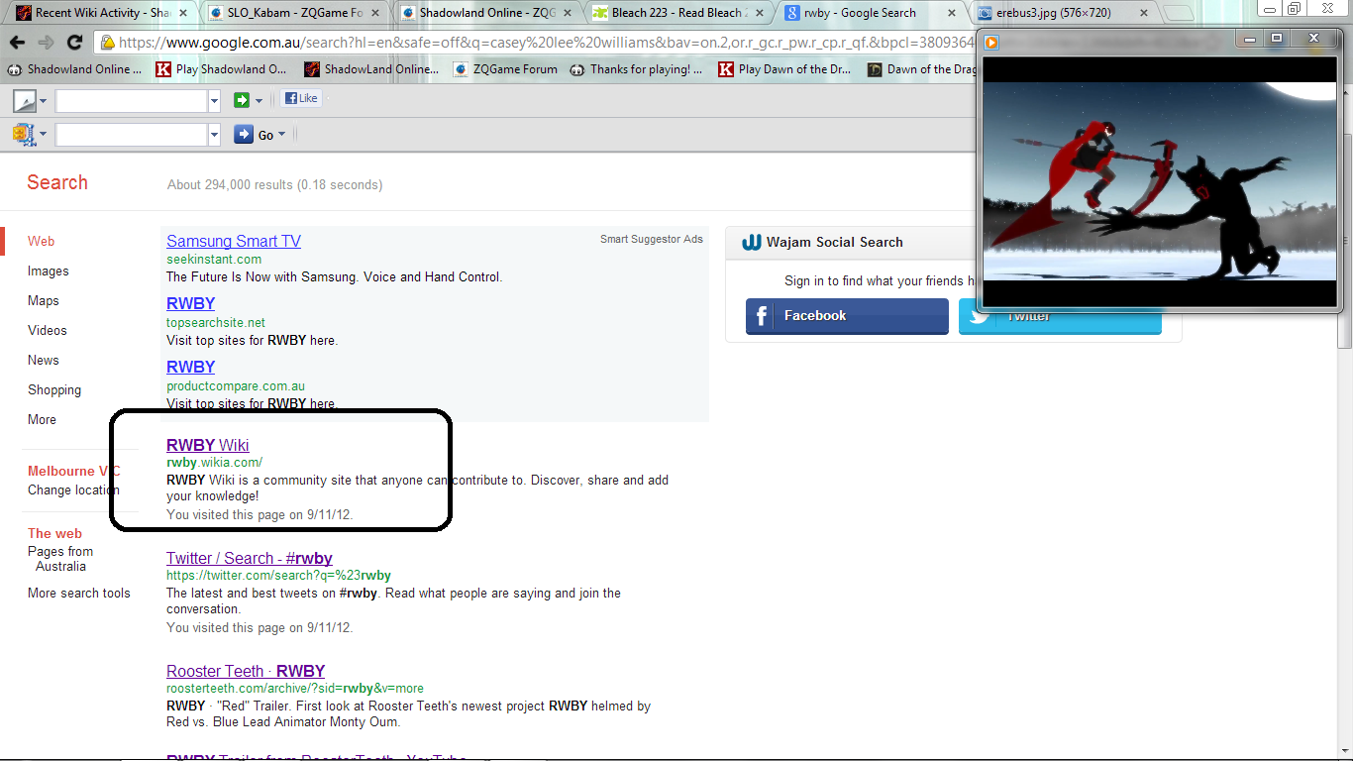Close the SLO_Kabam tab

[x=374, y=13]
